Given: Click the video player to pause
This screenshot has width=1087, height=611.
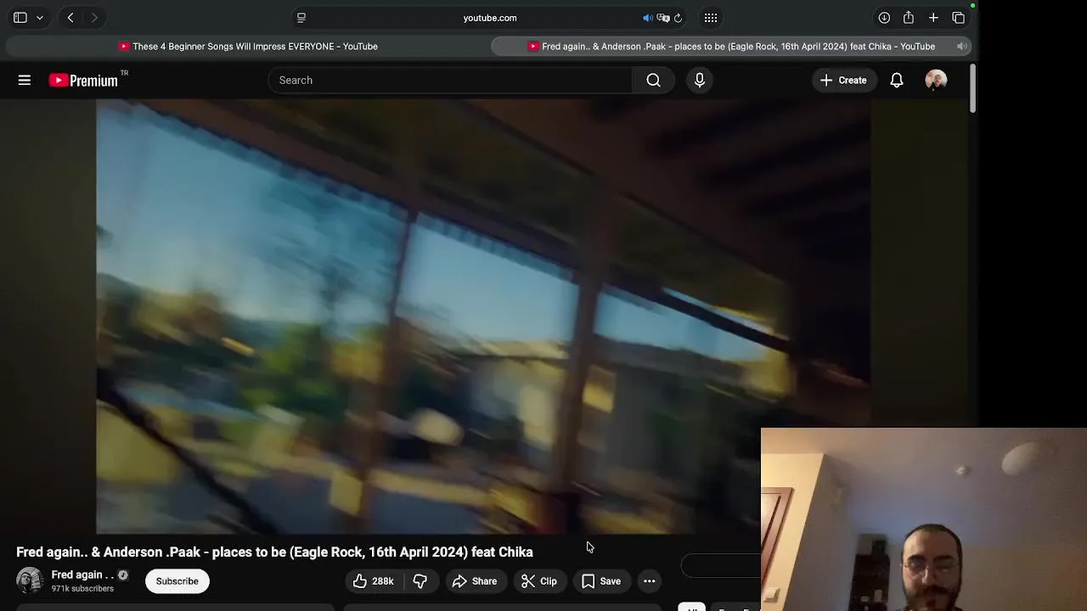Looking at the screenshot, I should [482, 316].
